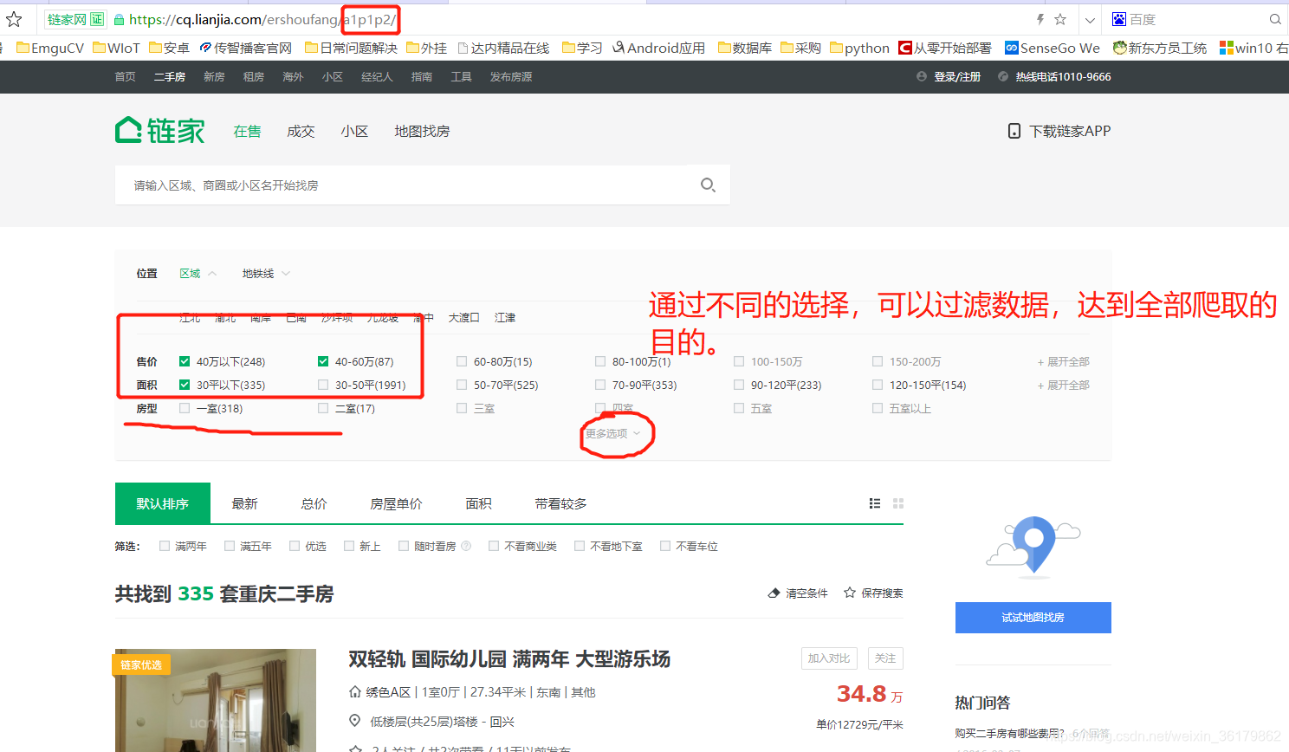Uncheck the 40万以下(248) price checkbox

[x=185, y=361]
